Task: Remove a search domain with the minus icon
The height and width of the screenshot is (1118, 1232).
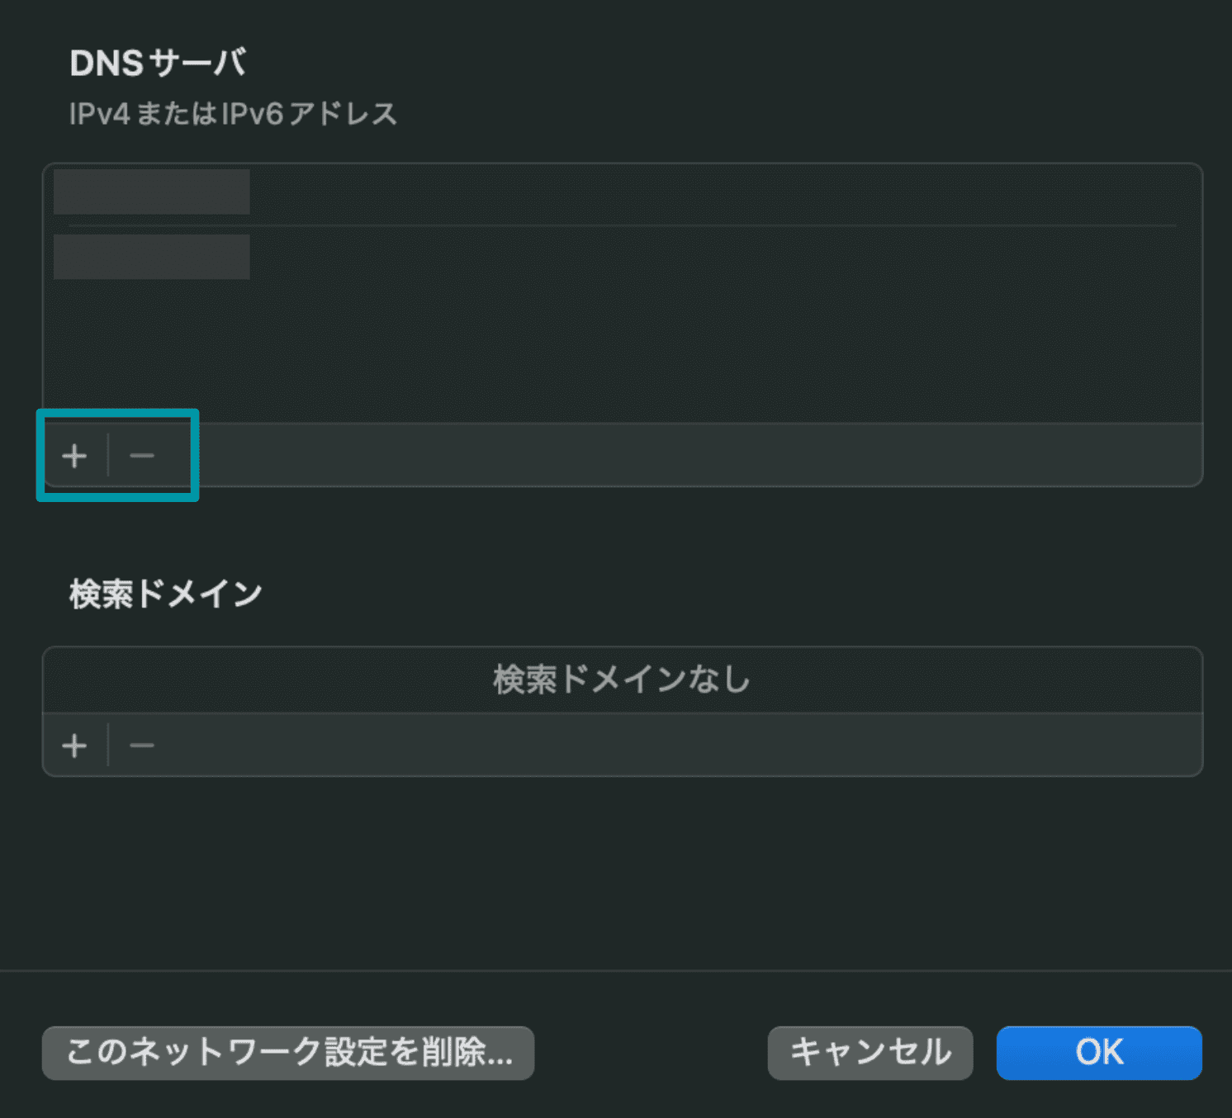Action: 142,746
